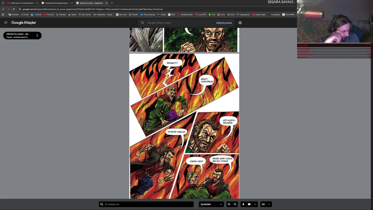This screenshot has height=210, width=373.
Task: Click the zoom in magnifier button
Action: [229, 204]
